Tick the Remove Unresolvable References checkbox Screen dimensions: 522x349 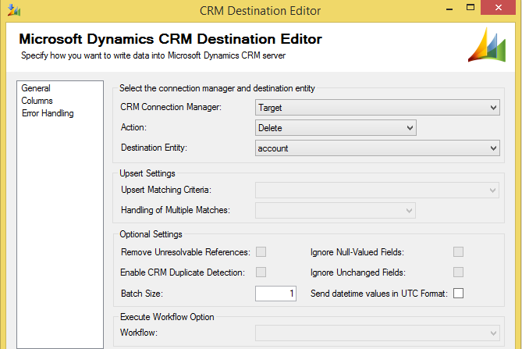point(261,251)
